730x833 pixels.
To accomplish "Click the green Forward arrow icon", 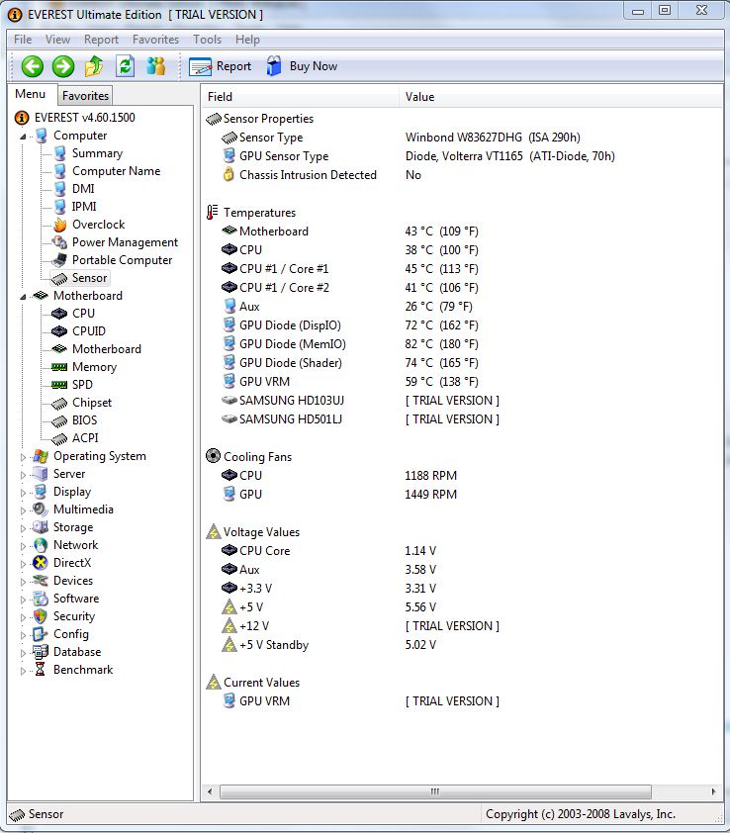I will click(63, 66).
